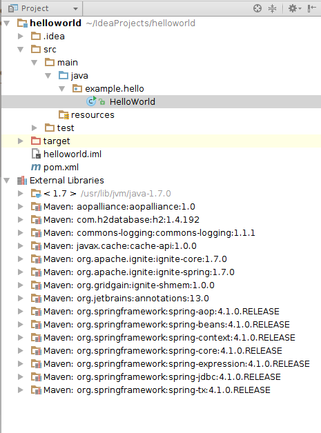Select Maven: org.gridgain:ignite-shmem:1.0.0
Image resolution: width=321 pixels, height=433 pixels.
[129, 285]
